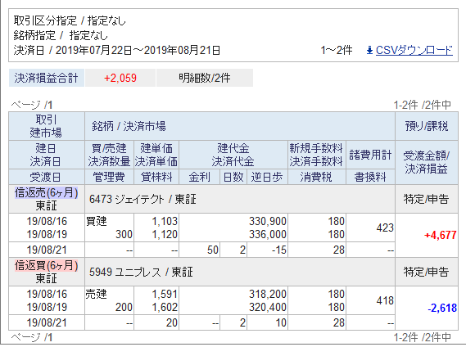Viewport: 466px width, 347px height.
Task: Click the 明細数/2件 cell
Action: [x=205, y=78]
